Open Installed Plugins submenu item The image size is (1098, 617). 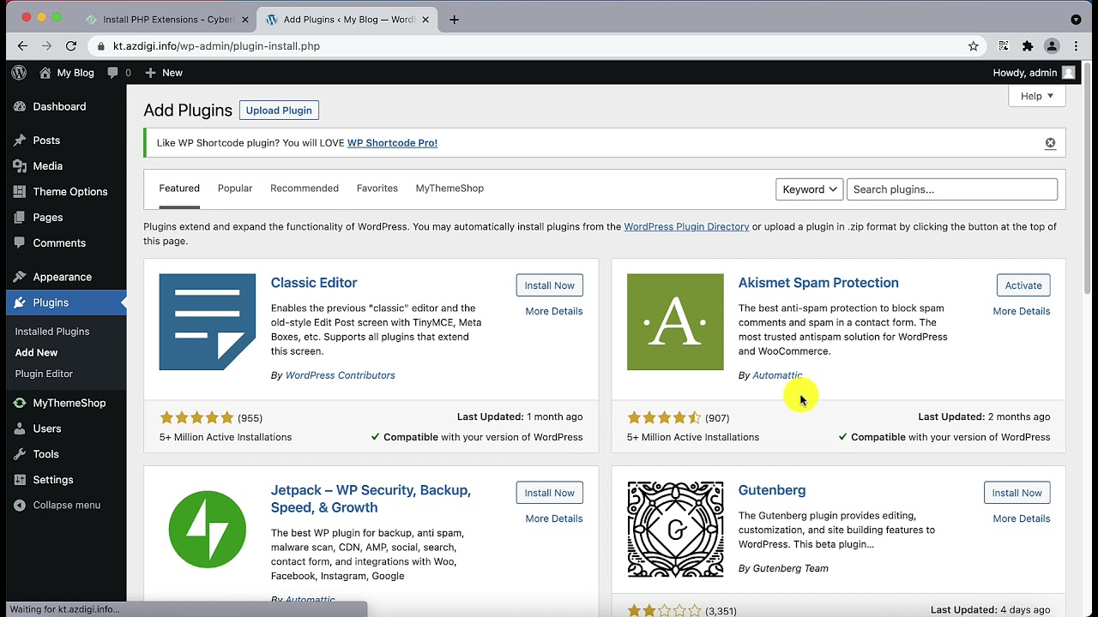(x=52, y=332)
